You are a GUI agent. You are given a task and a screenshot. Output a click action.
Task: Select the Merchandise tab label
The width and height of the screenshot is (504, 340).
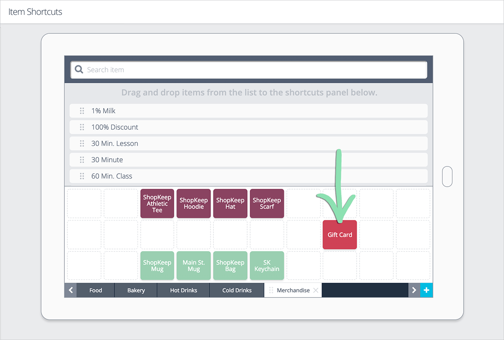click(293, 290)
